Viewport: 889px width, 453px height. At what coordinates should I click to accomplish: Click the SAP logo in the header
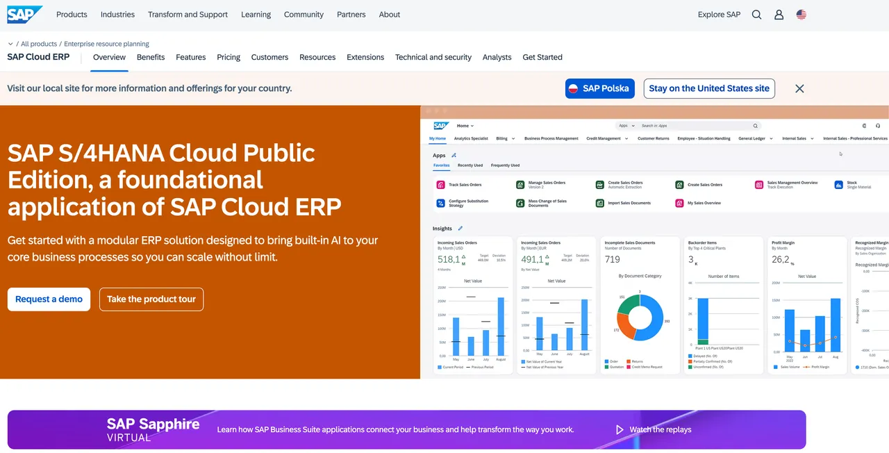pyautogui.click(x=25, y=15)
